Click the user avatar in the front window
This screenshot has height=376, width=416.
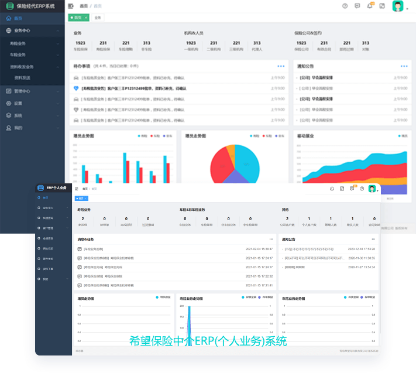pyautogui.click(x=372, y=189)
